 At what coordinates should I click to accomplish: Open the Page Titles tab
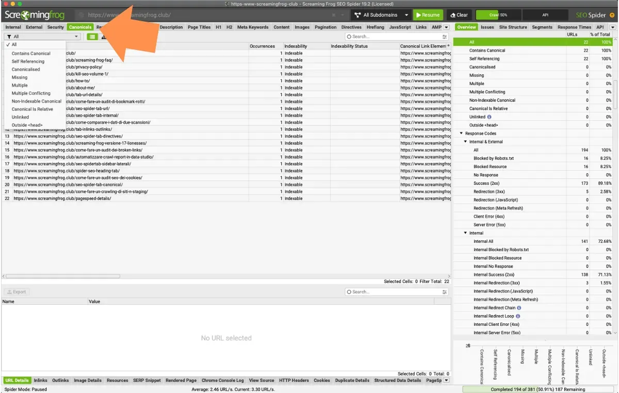click(x=198, y=27)
